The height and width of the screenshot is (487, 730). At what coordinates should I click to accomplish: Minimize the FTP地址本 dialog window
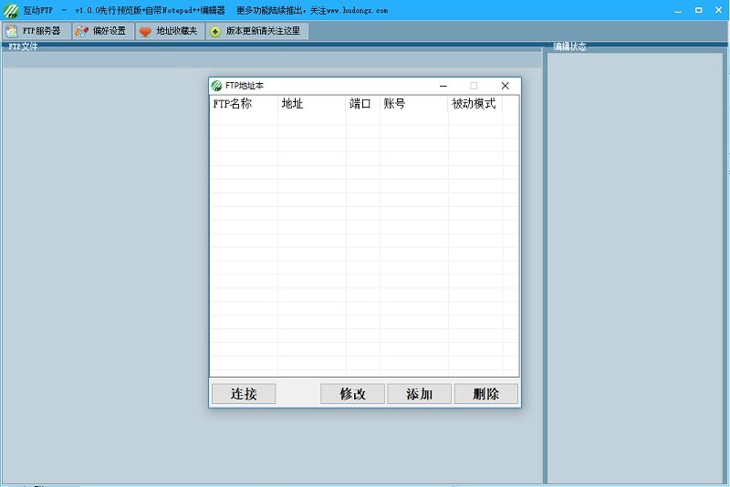click(443, 86)
